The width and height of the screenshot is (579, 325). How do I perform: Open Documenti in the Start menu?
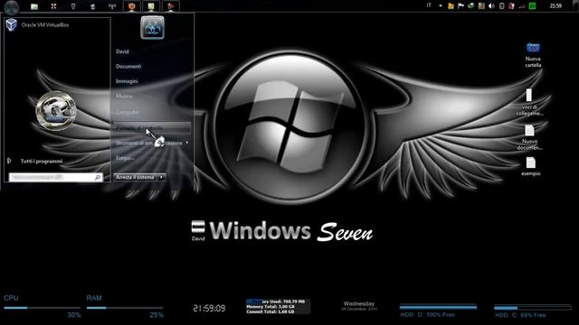pyautogui.click(x=128, y=66)
